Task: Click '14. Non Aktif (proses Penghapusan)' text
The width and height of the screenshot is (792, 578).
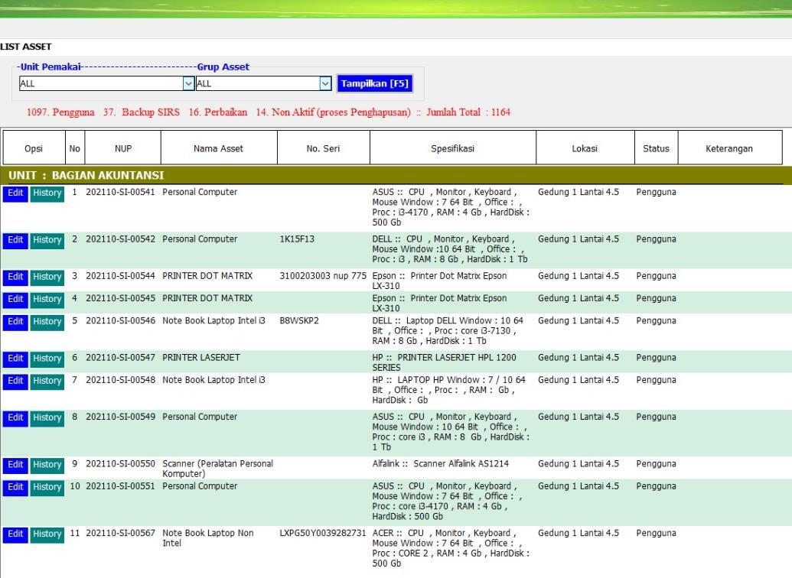Action: (334, 112)
